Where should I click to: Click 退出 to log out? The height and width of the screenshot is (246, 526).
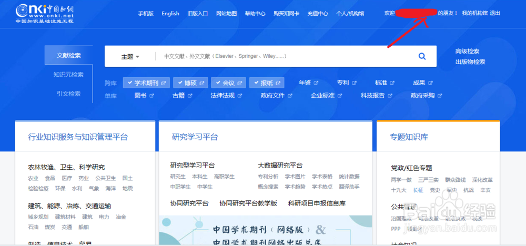coord(495,13)
